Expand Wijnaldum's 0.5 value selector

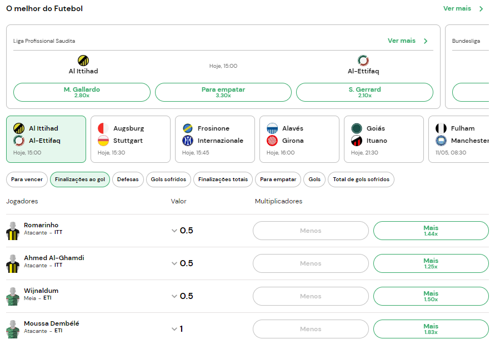[174, 296]
